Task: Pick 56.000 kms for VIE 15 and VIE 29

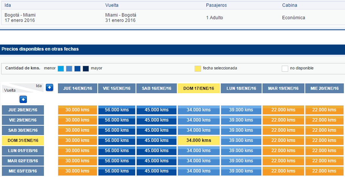Action: coord(117,120)
